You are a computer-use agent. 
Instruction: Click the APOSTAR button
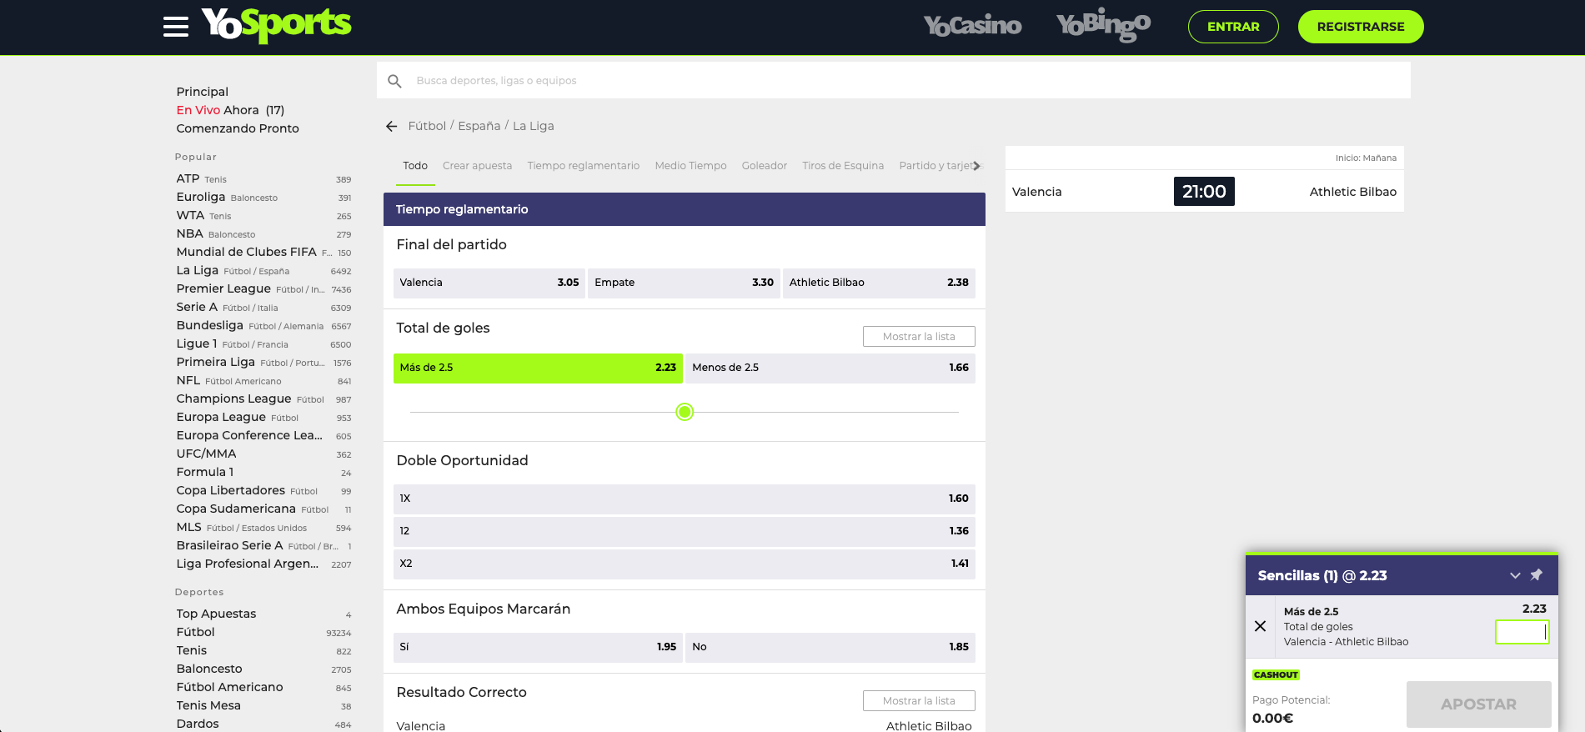click(1478, 704)
